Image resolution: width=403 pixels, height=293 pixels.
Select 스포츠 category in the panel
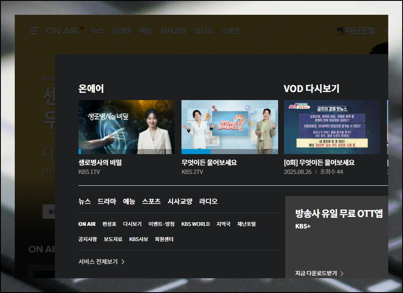point(151,201)
